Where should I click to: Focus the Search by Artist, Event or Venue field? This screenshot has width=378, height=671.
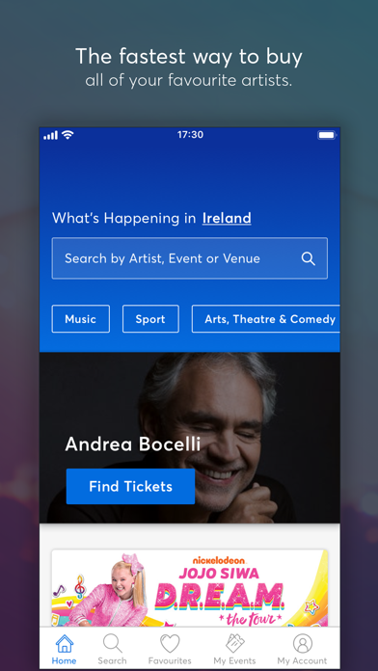click(x=190, y=258)
